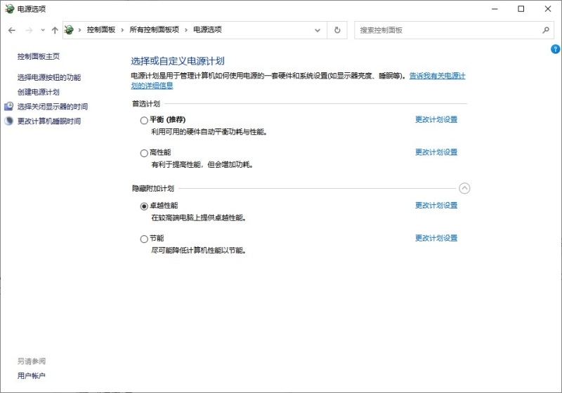Select the 平衡 (推荐) power plan
The image size is (562, 393).
point(144,120)
